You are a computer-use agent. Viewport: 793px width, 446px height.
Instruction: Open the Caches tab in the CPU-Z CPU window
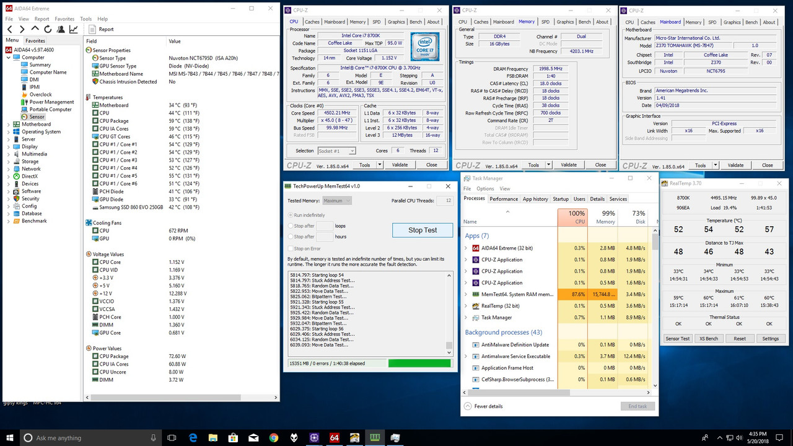pos(312,22)
